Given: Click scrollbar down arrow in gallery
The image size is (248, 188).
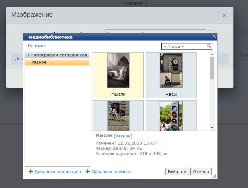Looking at the screenshot, I should pyautogui.click(x=212, y=128).
